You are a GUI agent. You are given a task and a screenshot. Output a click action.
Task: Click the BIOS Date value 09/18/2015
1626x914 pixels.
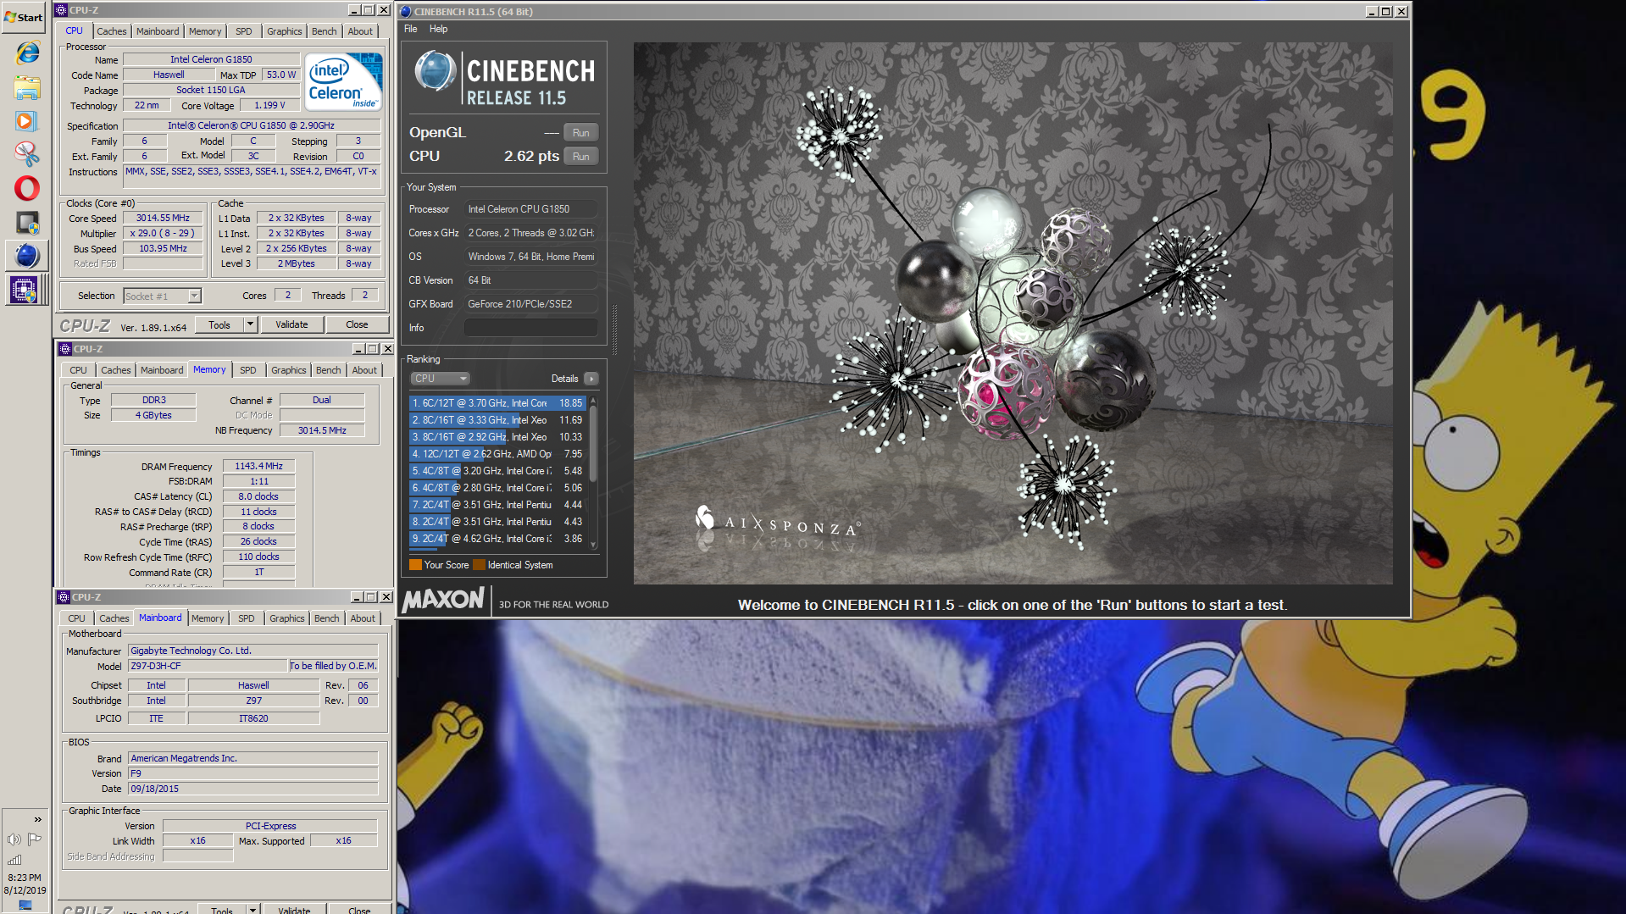click(253, 789)
